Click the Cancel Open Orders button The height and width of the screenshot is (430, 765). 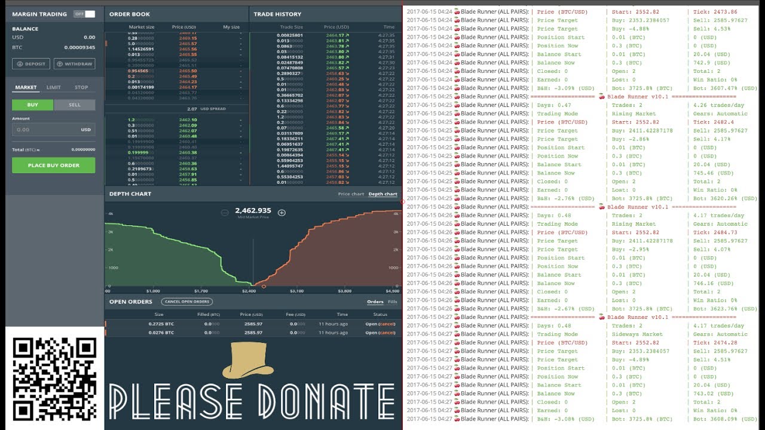pos(186,302)
